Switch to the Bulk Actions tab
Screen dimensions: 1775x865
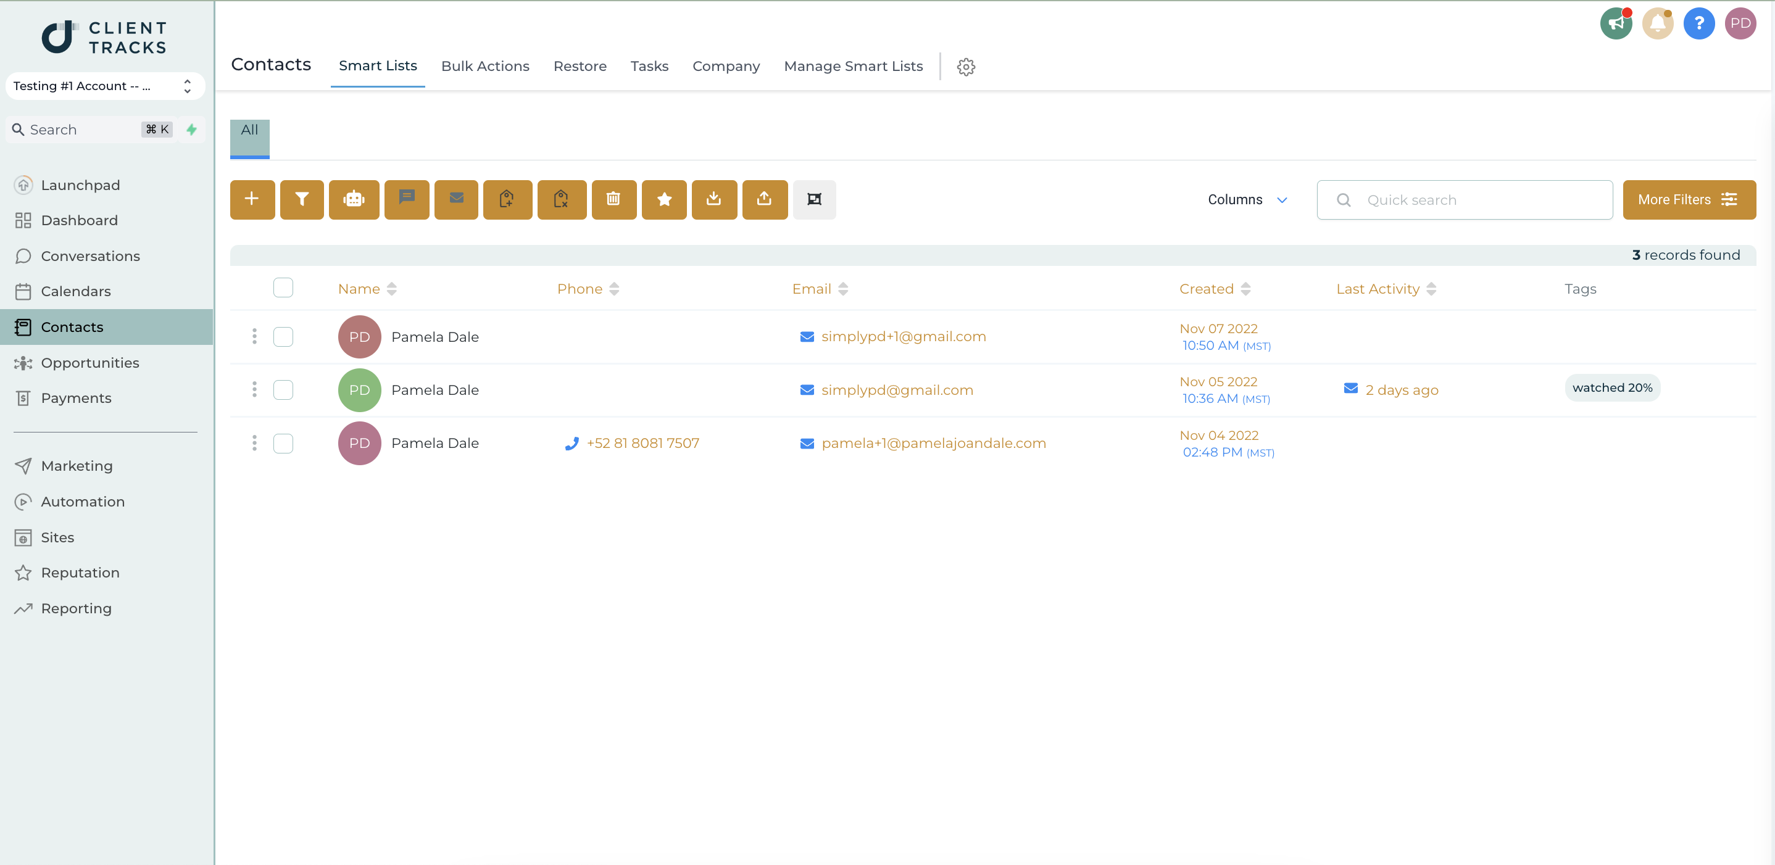486,65
